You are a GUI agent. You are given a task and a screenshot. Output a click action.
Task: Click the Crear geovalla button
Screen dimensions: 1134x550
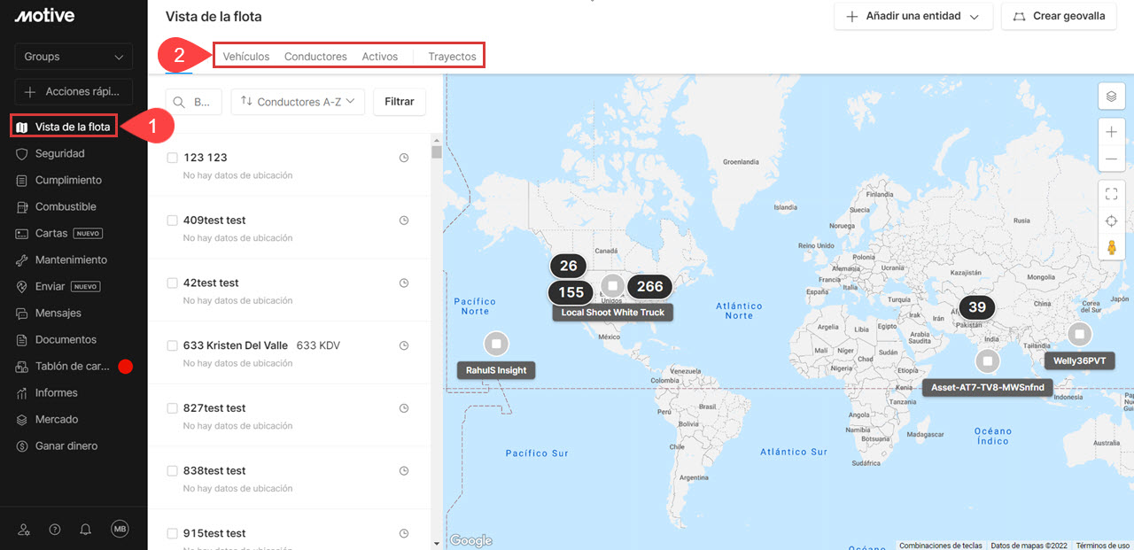1059,16
